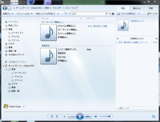Open the view options icon beside search
The height and width of the screenshot is (122, 160).
pos(66,13)
